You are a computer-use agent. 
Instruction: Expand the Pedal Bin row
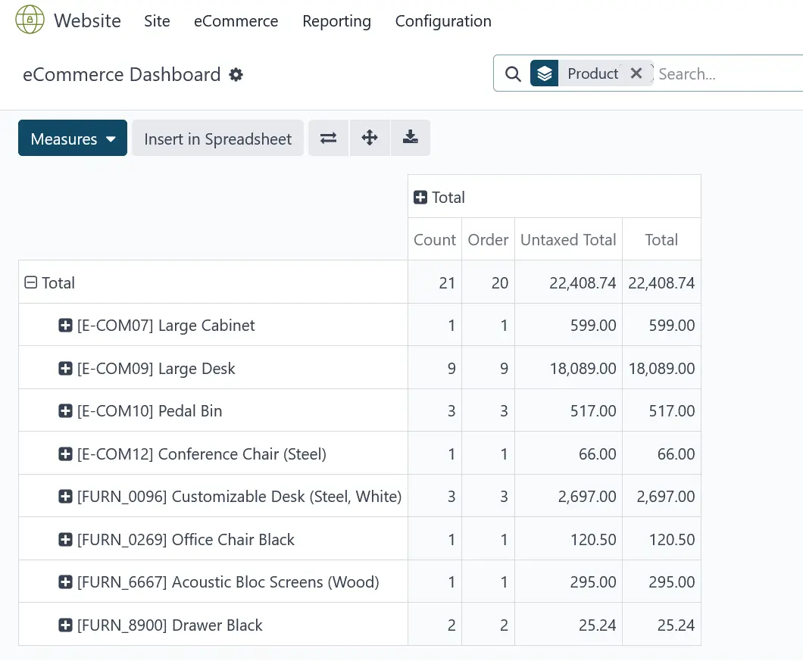65,411
